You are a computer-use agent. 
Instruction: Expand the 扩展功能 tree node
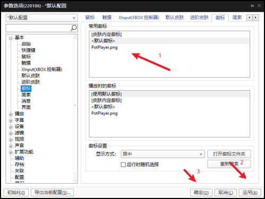tap(11, 152)
